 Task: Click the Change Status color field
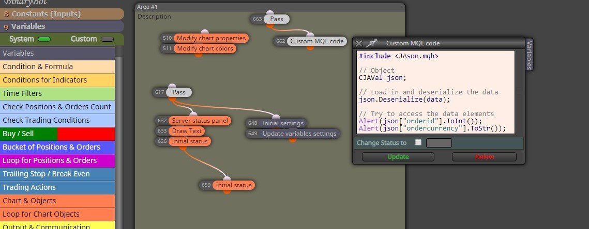pos(439,143)
